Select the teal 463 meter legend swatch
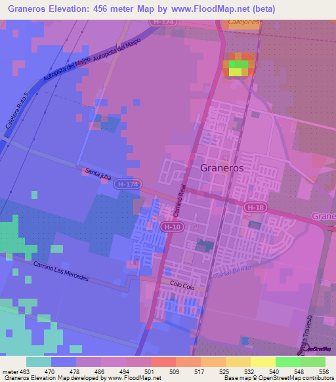 [39, 362]
